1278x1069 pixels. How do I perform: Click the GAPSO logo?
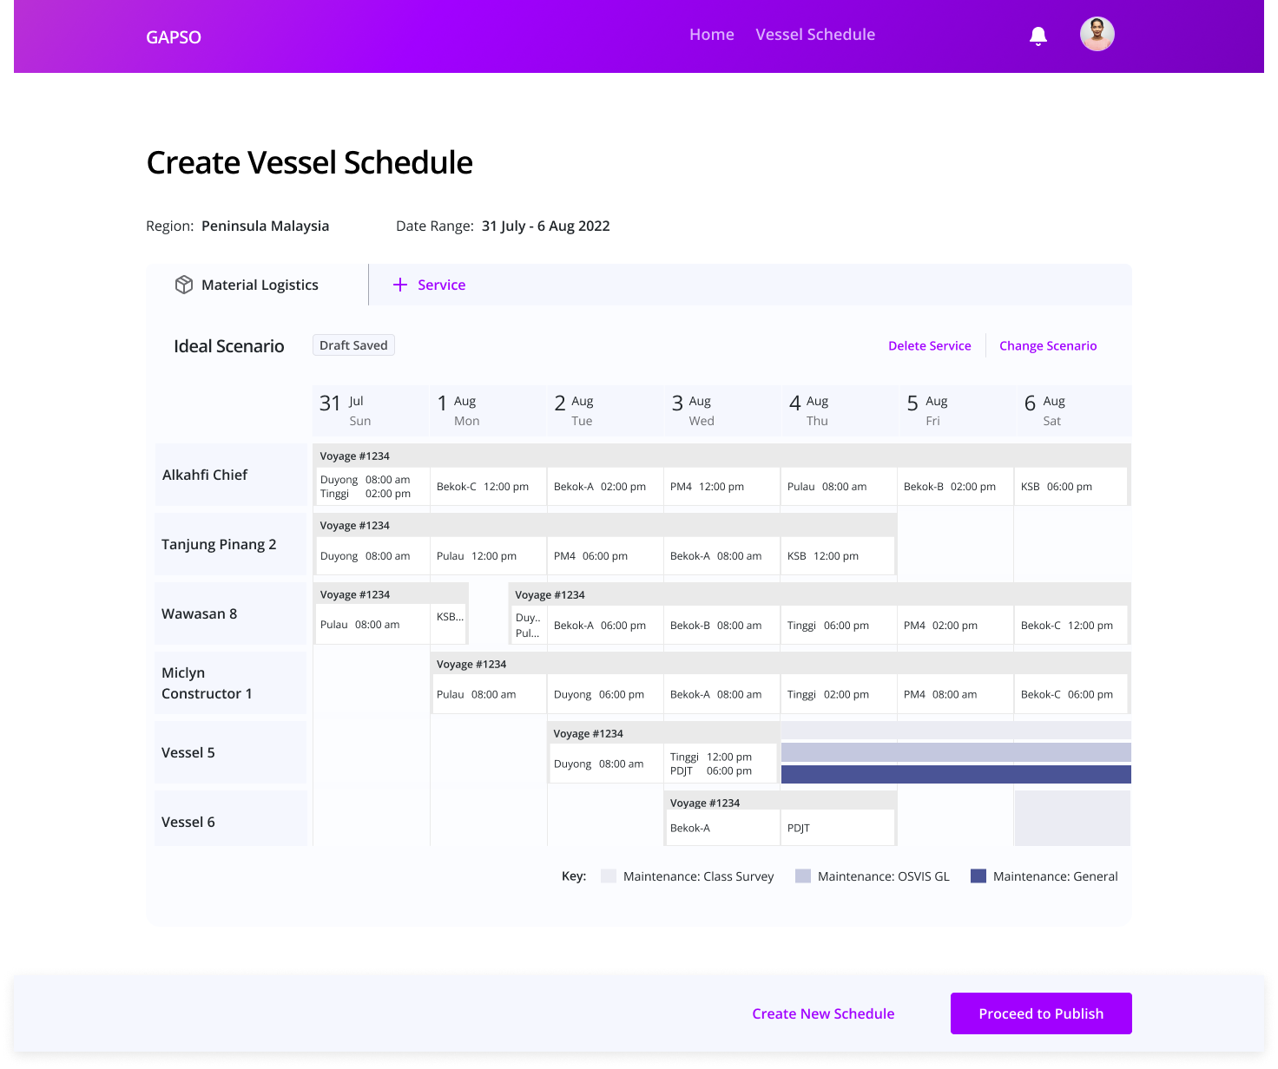coord(174,37)
